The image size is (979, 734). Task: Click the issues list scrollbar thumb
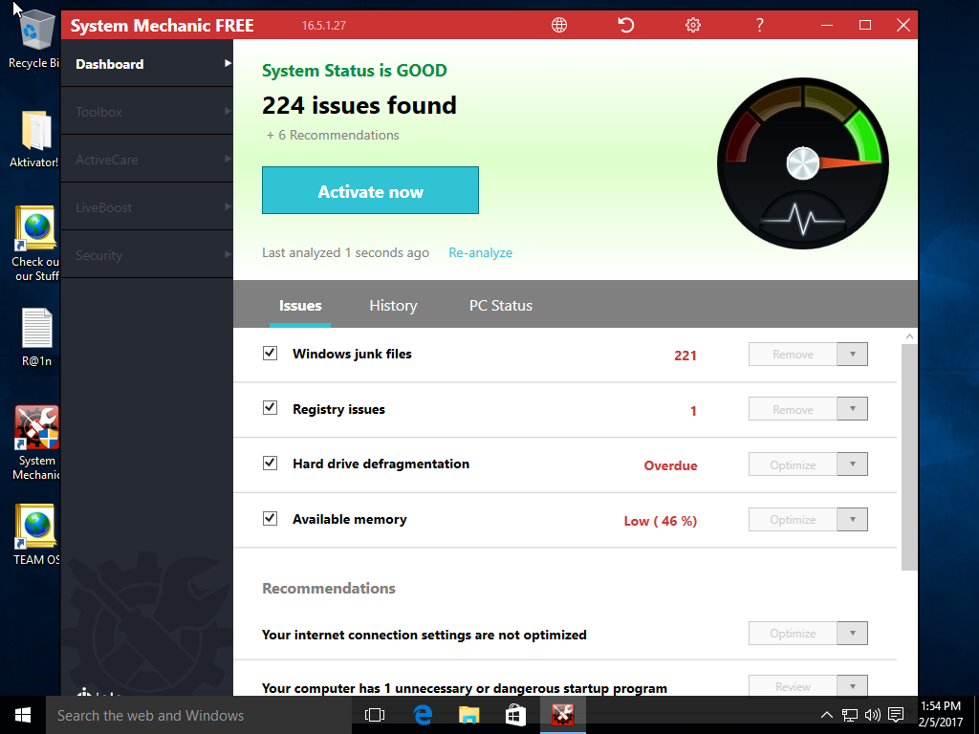(x=910, y=457)
